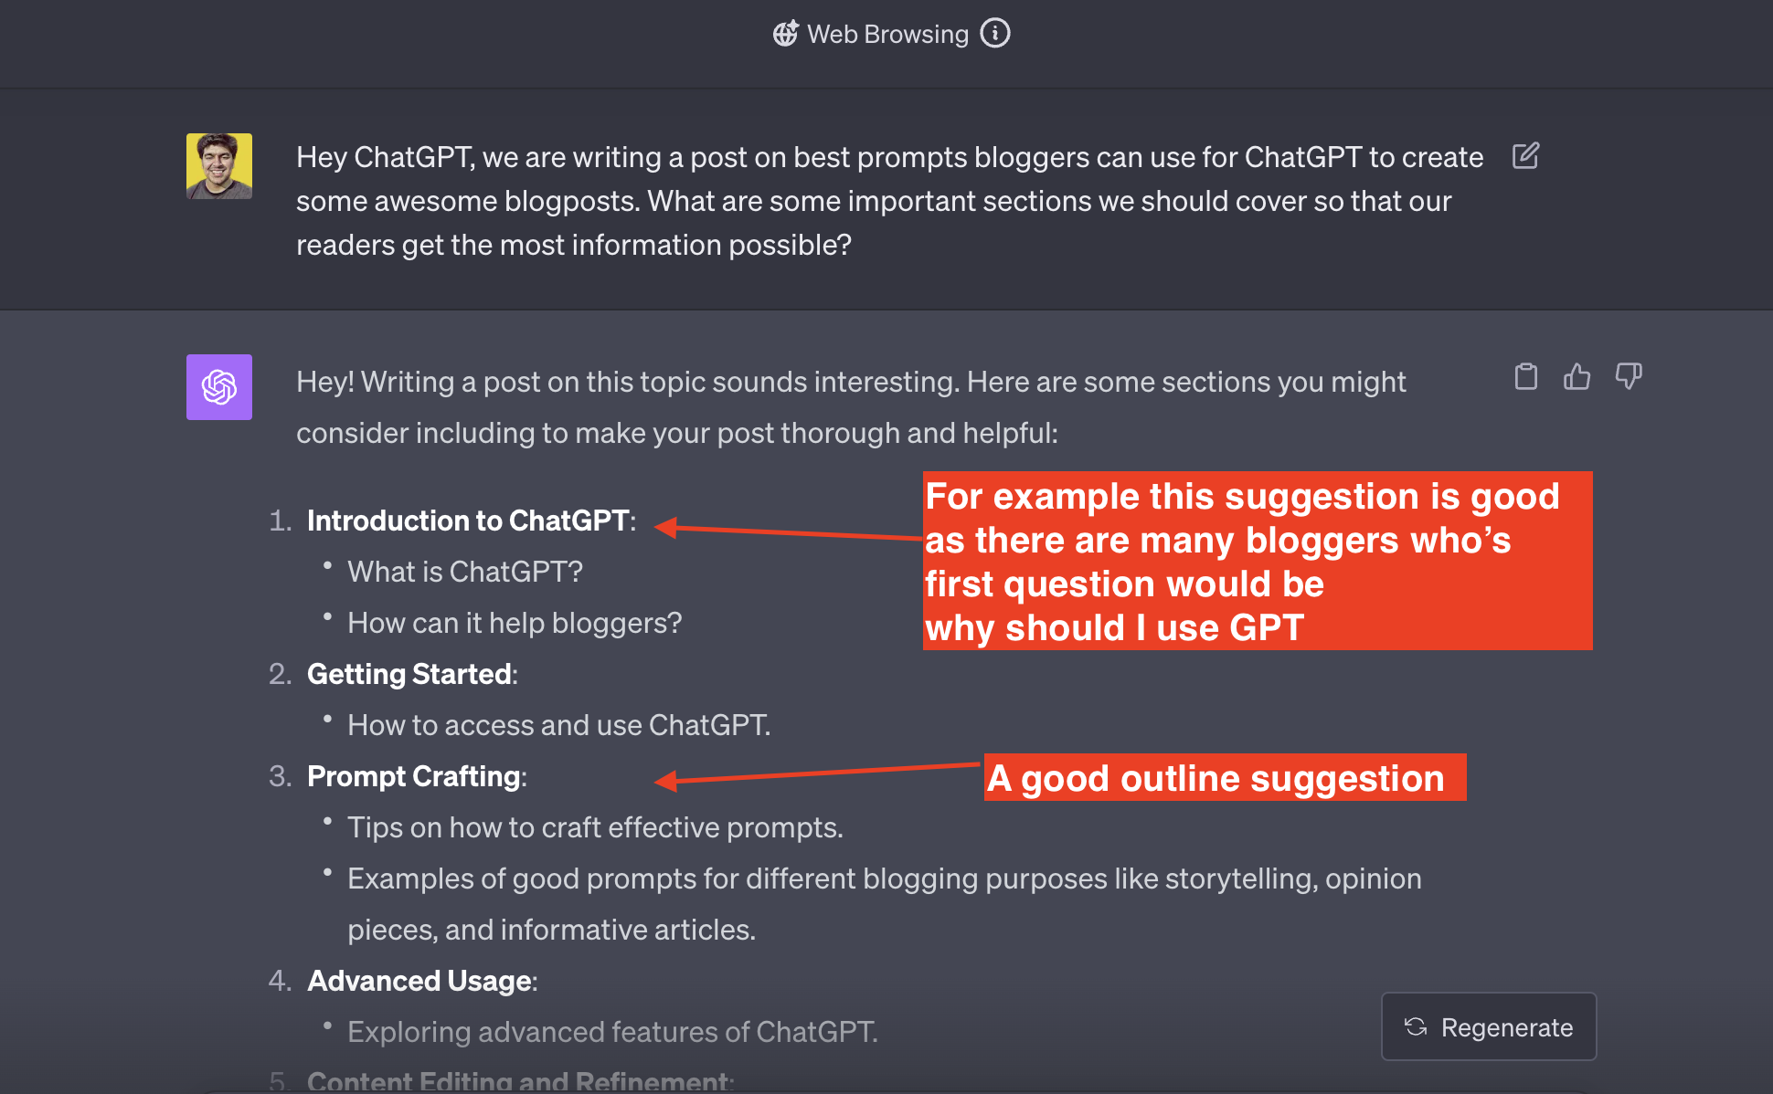
Task: Click "How can it help bloggers?" bullet
Action: (513, 622)
